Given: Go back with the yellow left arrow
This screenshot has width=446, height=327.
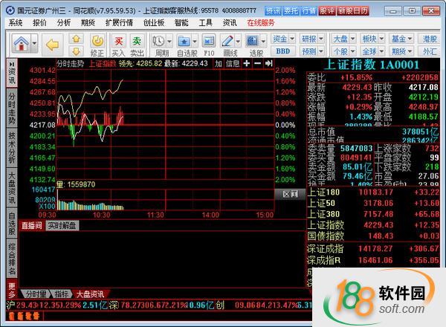Looking at the screenshot, I should click(x=53, y=45).
